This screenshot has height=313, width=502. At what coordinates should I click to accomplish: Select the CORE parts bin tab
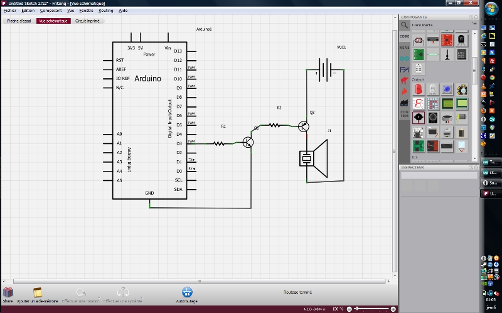tap(404, 36)
